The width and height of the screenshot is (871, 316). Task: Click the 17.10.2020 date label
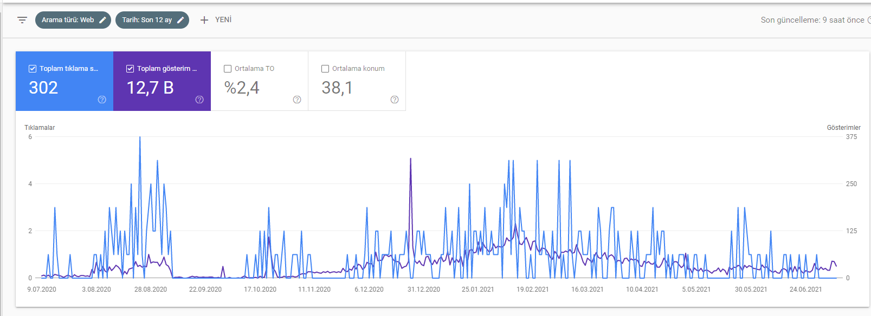(260, 289)
